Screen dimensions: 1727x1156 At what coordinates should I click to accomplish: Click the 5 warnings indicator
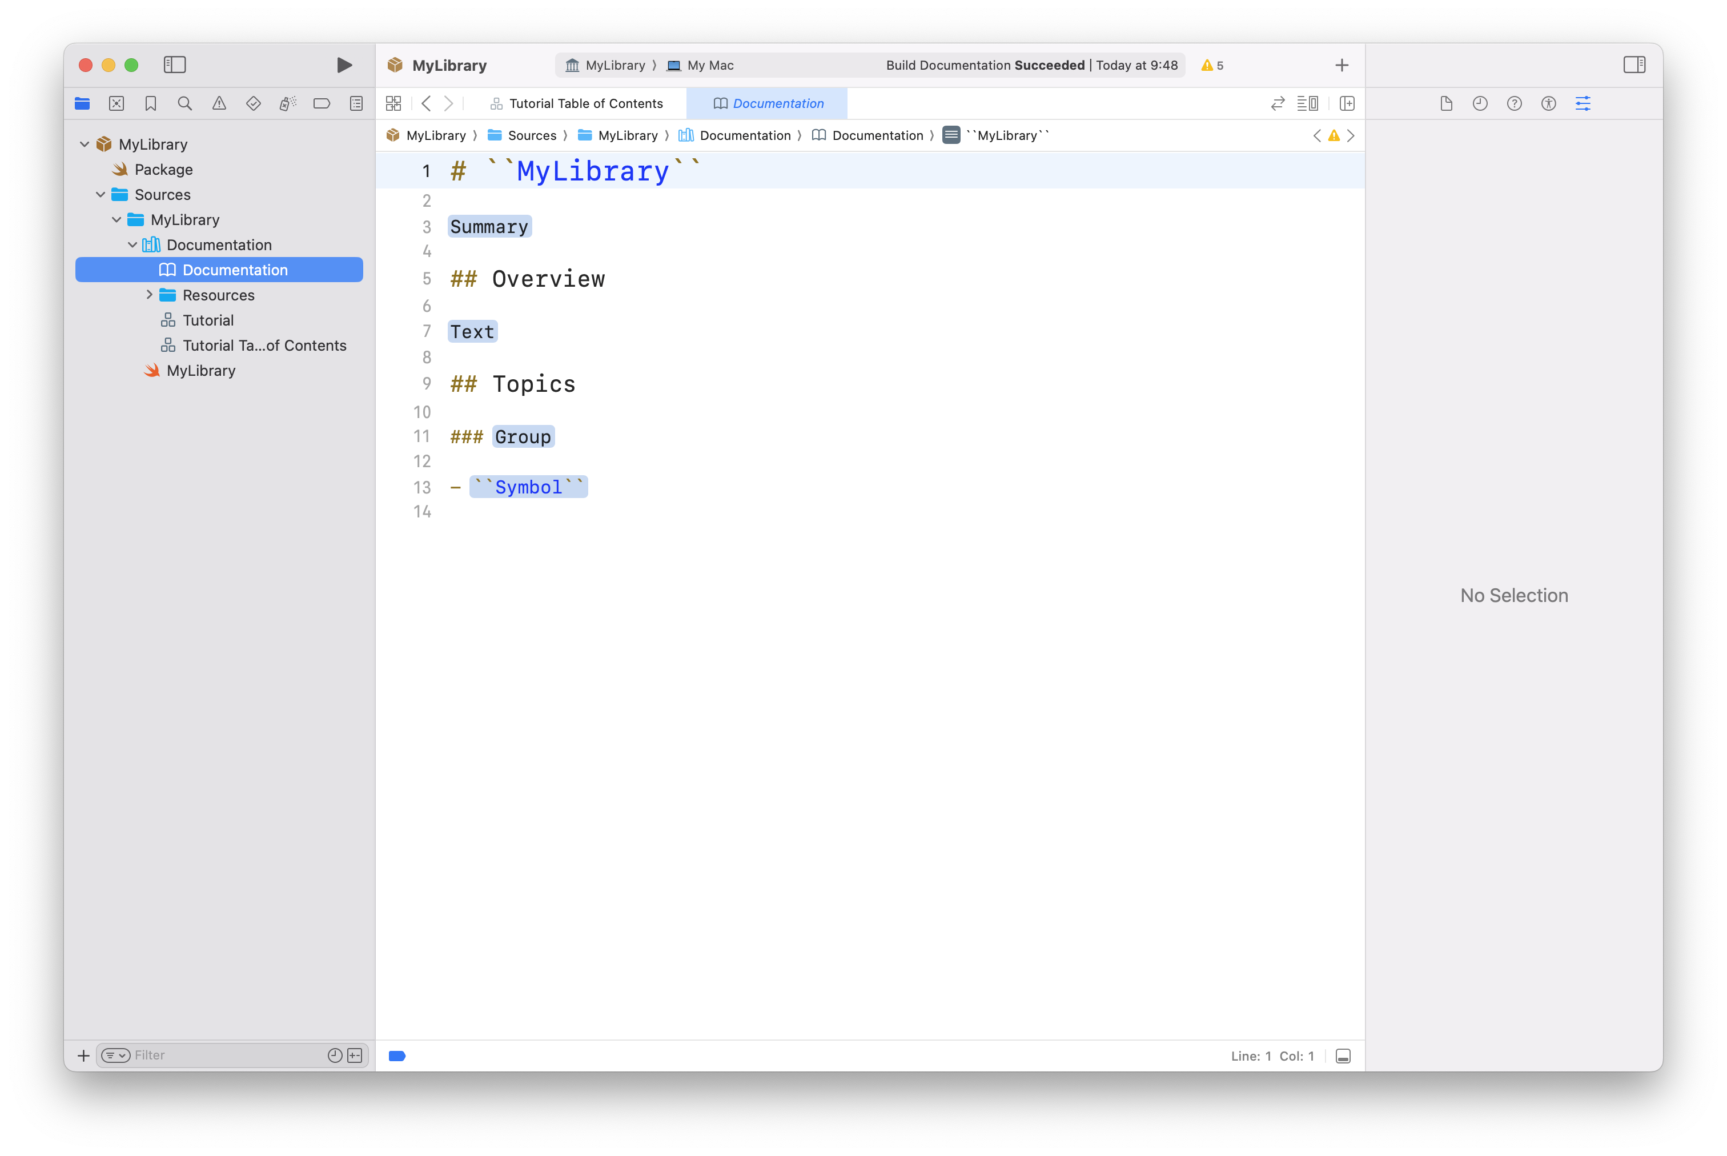(x=1212, y=66)
